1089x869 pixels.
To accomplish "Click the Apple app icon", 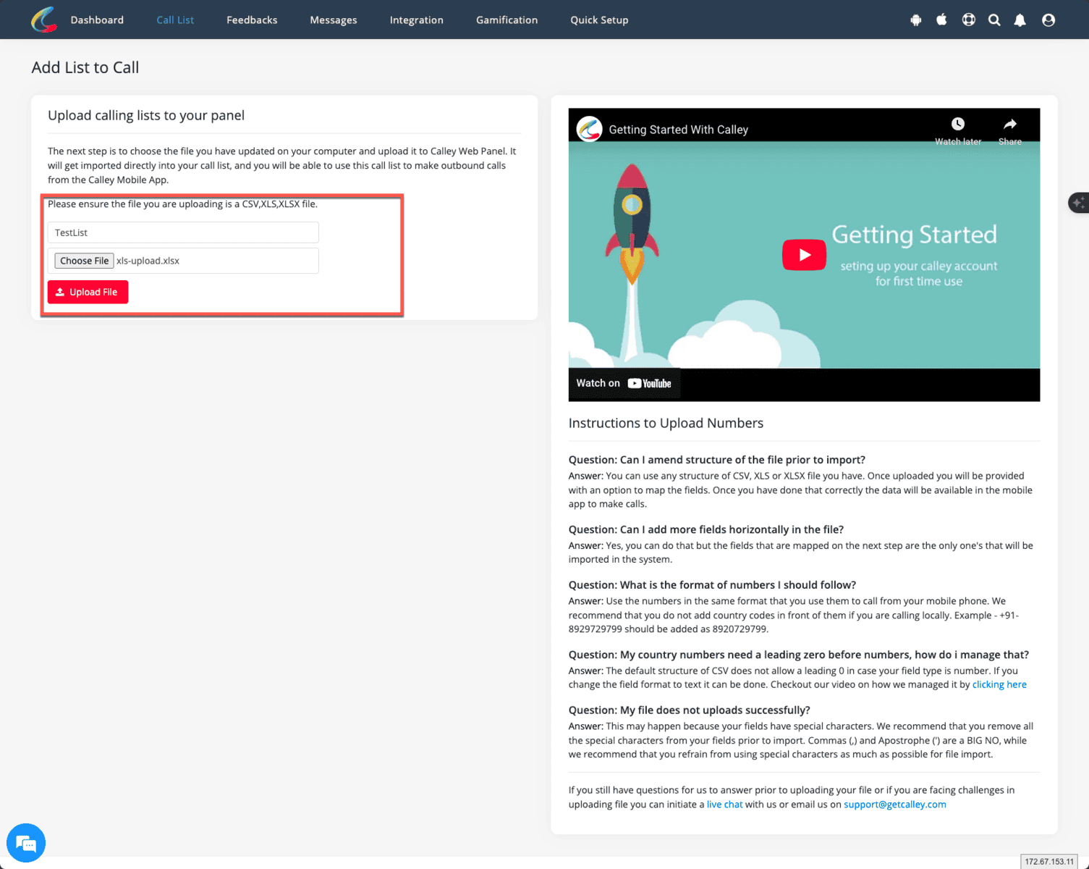I will [941, 20].
